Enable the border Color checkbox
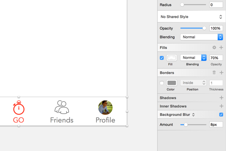The width and height of the screenshot is (226, 151). (x=162, y=83)
